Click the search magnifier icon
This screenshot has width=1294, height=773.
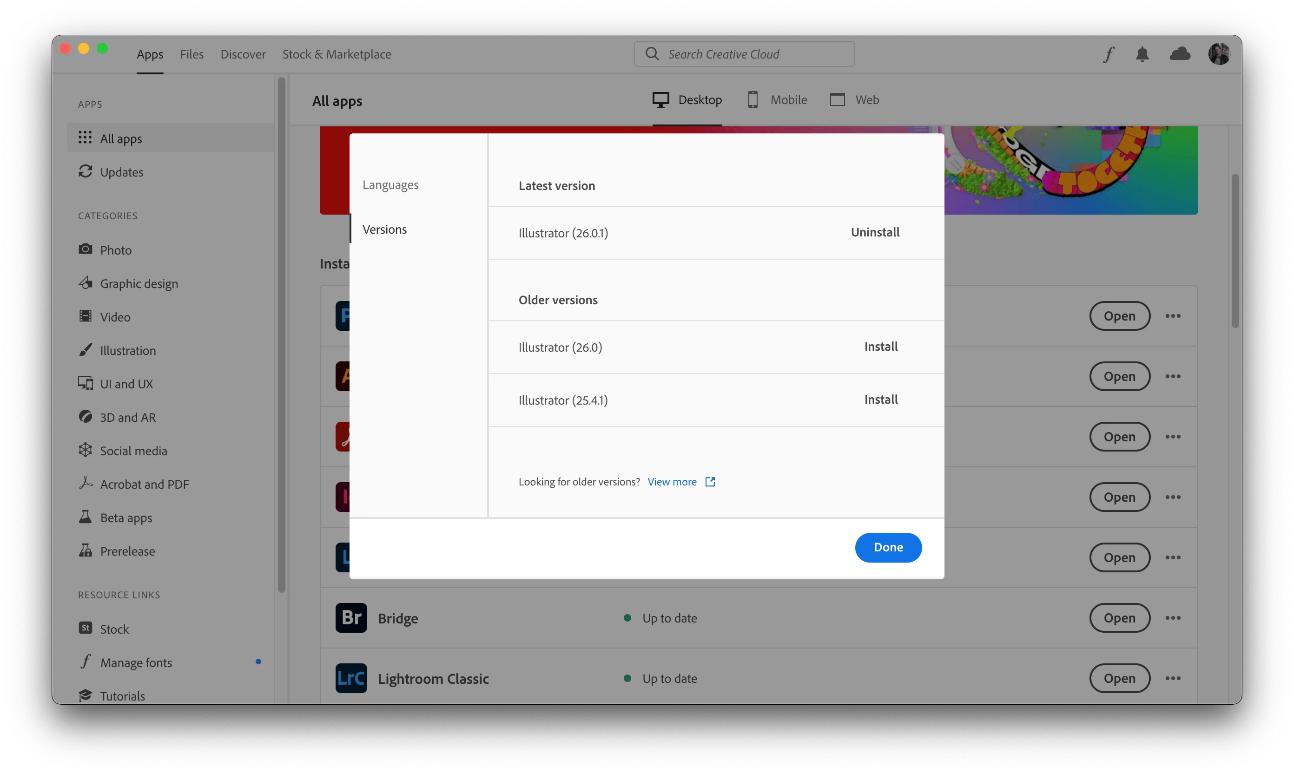click(652, 53)
